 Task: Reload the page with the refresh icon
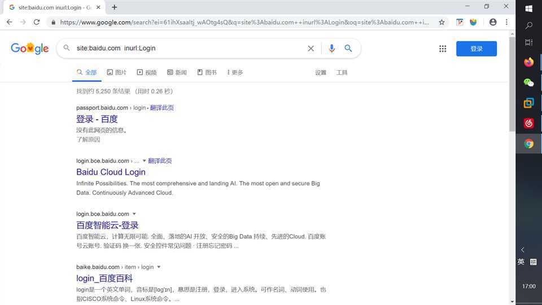click(37, 22)
